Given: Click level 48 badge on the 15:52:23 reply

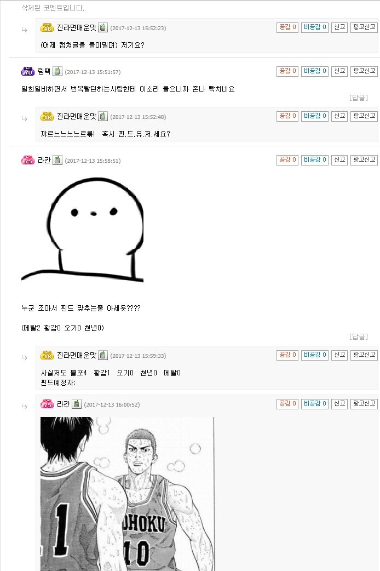Looking at the screenshot, I should tap(47, 27).
